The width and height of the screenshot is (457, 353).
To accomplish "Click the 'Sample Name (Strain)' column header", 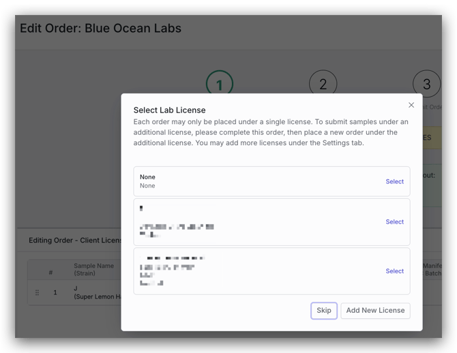I will (x=94, y=269).
